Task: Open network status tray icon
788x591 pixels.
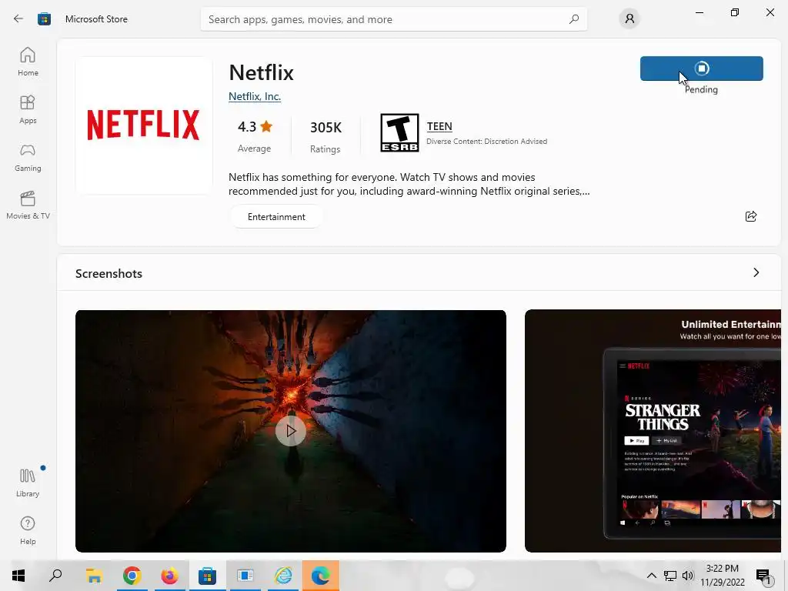Action: [670, 576]
